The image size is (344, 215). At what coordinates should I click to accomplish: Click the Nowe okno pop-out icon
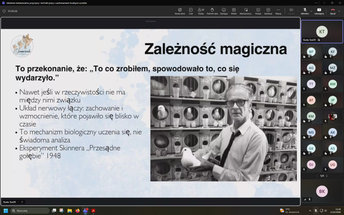[x=180, y=10]
